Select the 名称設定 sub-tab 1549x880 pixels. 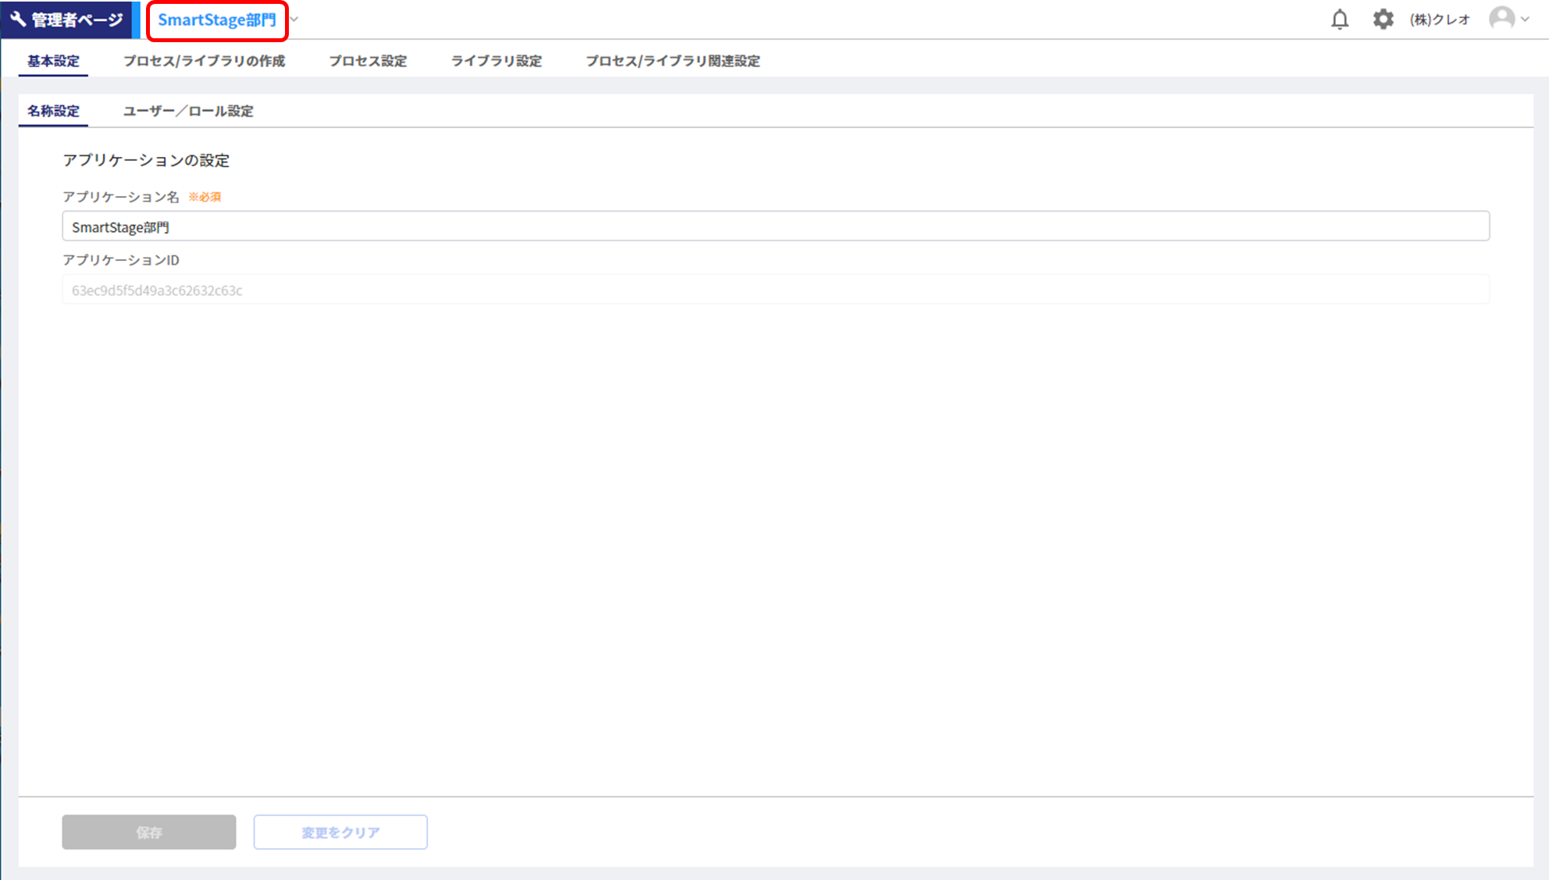53,111
